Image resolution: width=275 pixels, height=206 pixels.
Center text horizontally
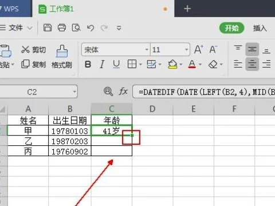coord(252,64)
